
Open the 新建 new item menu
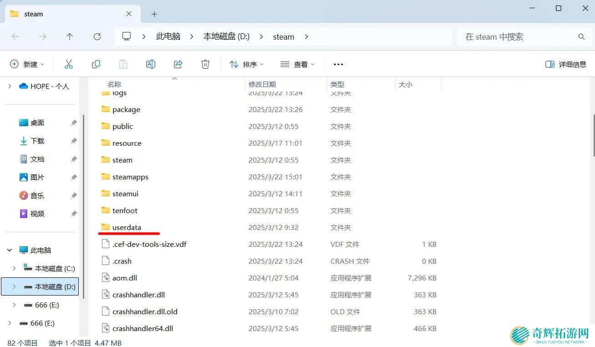27,64
